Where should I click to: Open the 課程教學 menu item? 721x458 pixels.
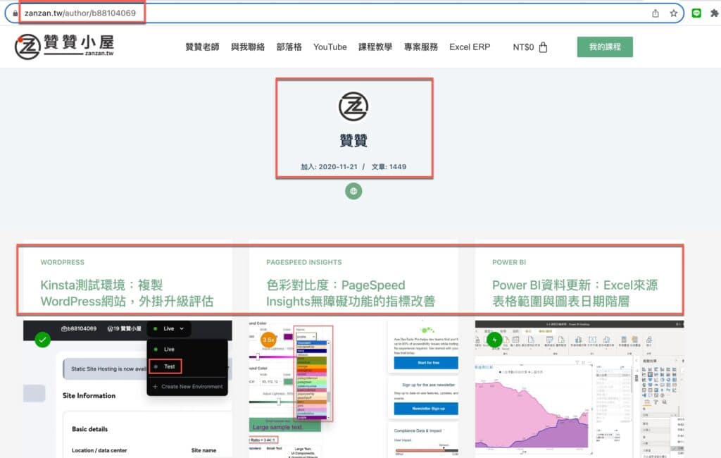tap(375, 47)
